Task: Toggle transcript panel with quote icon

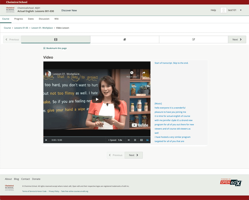Action: (x=147, y=140)
